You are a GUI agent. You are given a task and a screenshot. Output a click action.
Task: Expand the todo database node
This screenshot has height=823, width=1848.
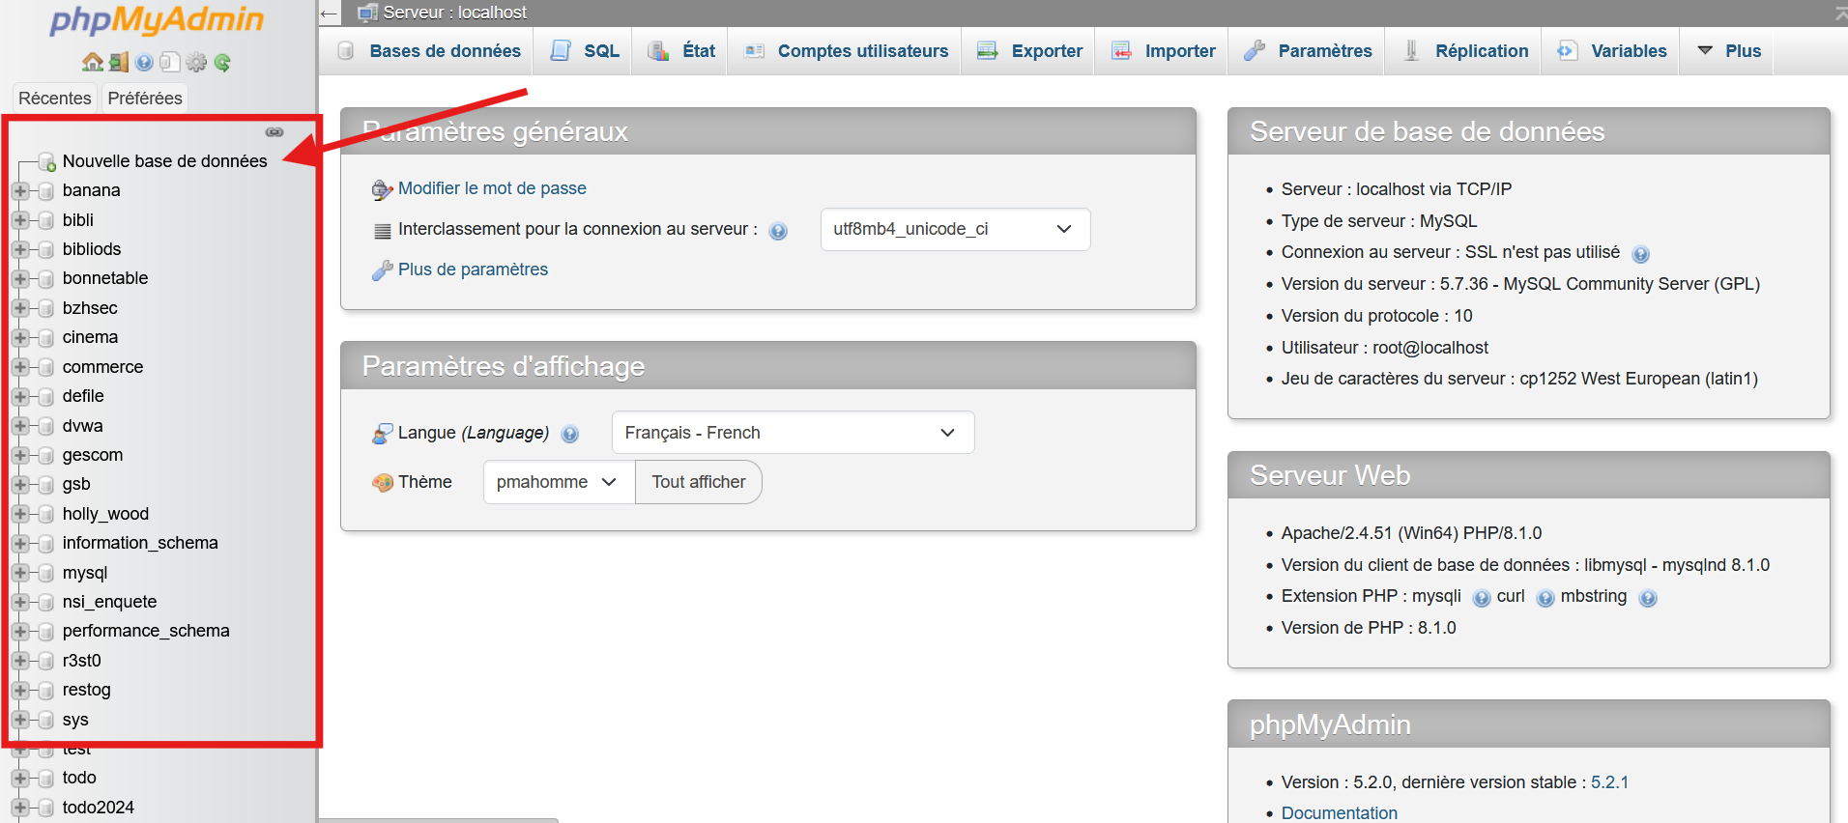pos(20,779)
